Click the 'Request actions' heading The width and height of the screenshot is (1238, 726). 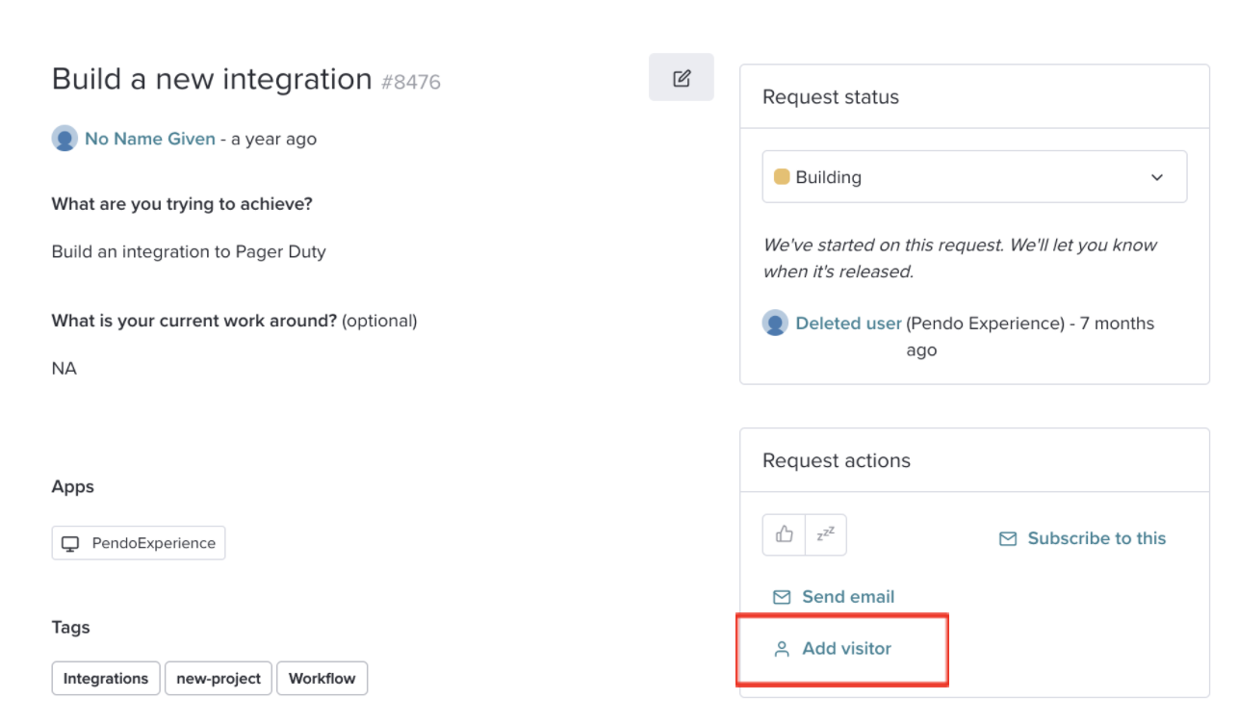837,460
